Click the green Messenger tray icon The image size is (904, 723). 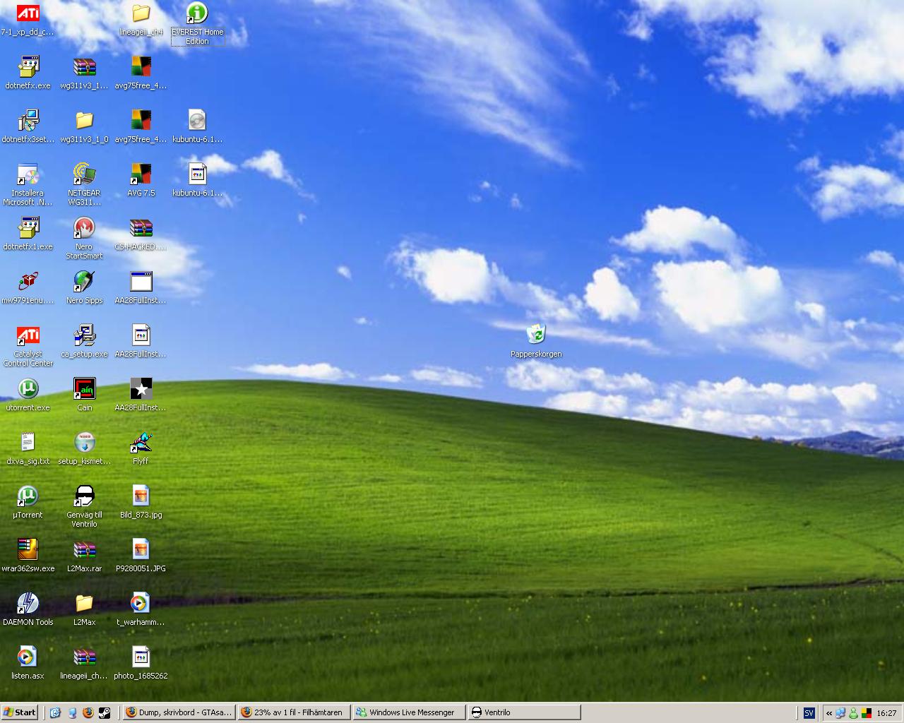853,713
